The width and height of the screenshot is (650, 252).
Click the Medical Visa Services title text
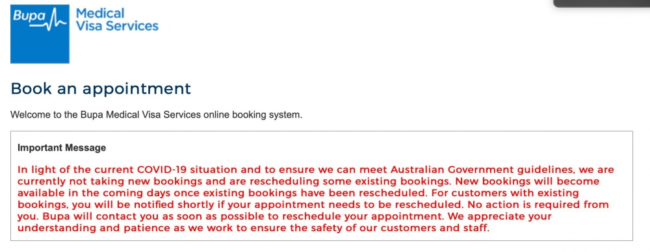point(117,19)
